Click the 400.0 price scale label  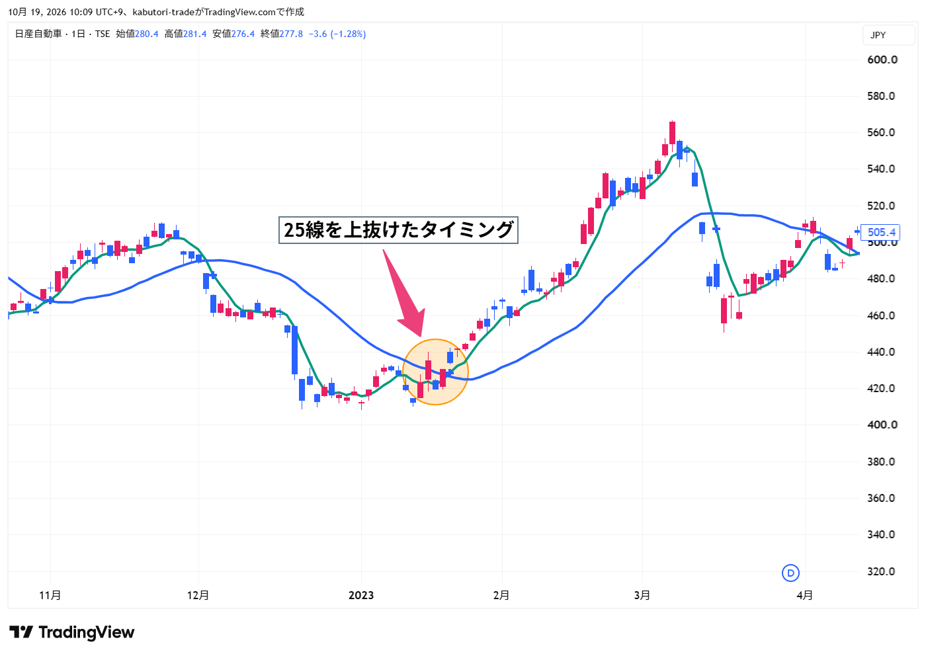click(x=882, y=425)
